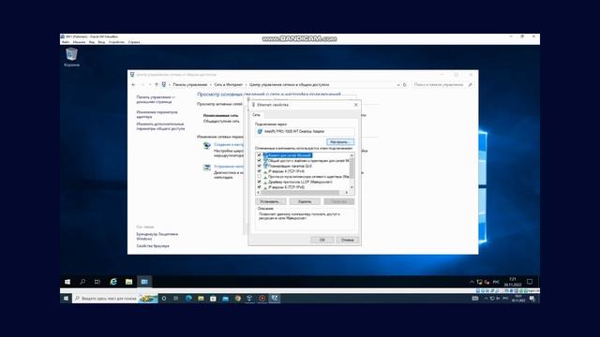
Task: Open Изменение параметров адаптера link
Action: [x=157, y=114]
